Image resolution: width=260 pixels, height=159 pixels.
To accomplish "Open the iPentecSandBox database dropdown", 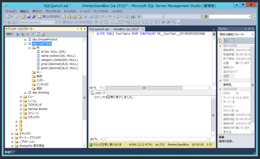I will [54, 22].
